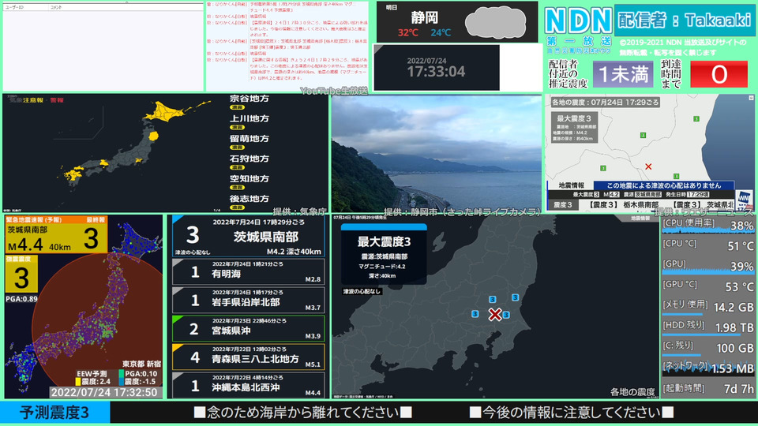Select the 沖縄本島北西沖 M4.4 earthquake entry
This screenshot has height=426, width=758.
(x=249, y=386)
